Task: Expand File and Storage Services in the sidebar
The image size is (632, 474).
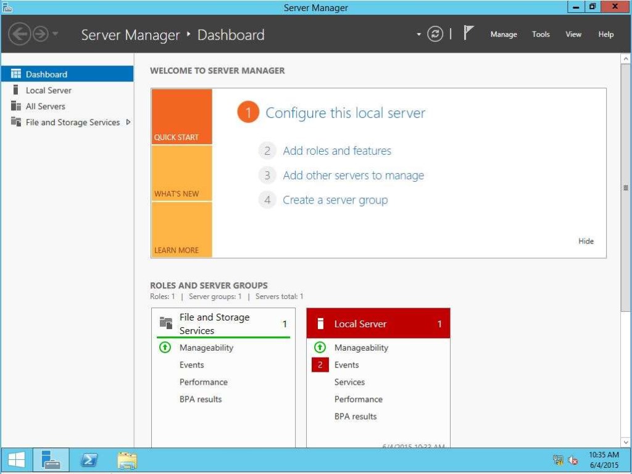Action: click(x=128, y=122)
